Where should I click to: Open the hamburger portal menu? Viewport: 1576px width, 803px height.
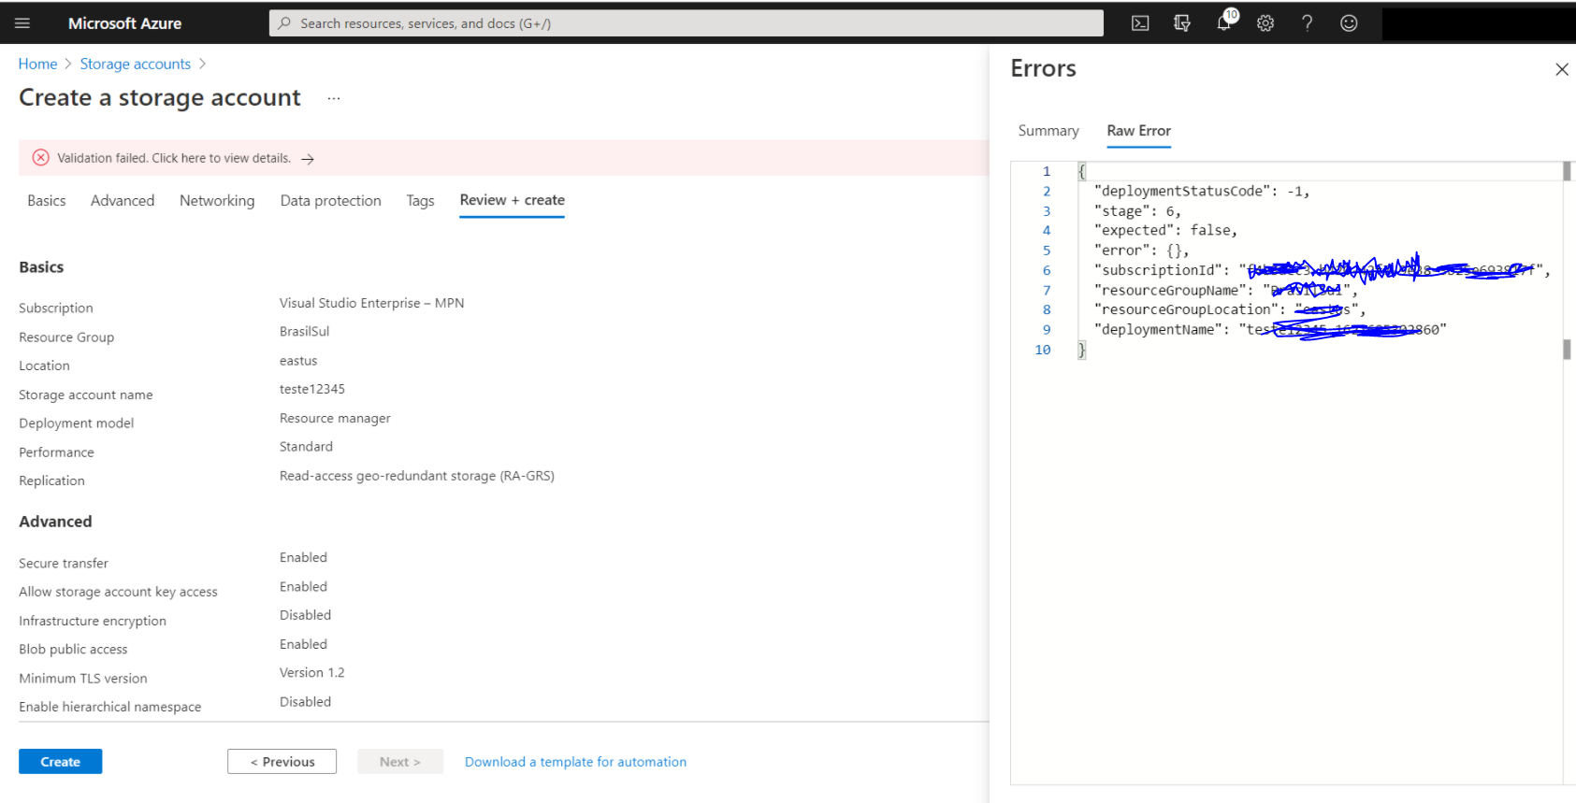(22, 23)
